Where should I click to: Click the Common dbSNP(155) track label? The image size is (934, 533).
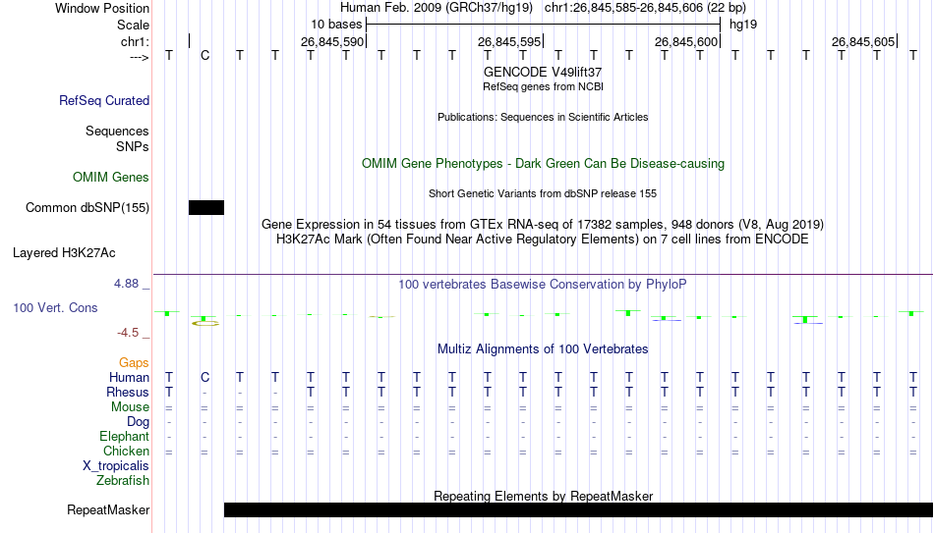pyautogui.click(x=88, y=208)
